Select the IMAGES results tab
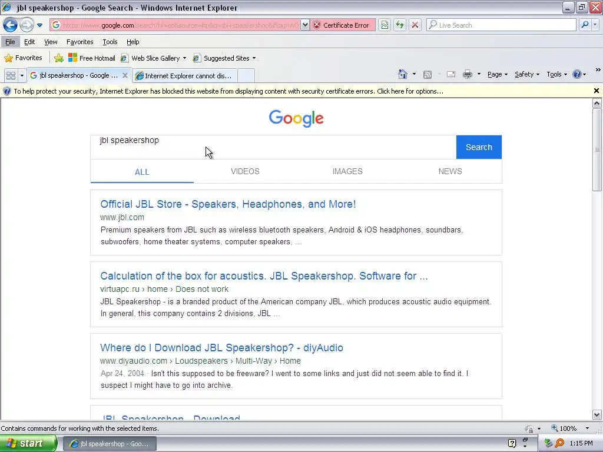603x452 pixels. pos(347,171)
